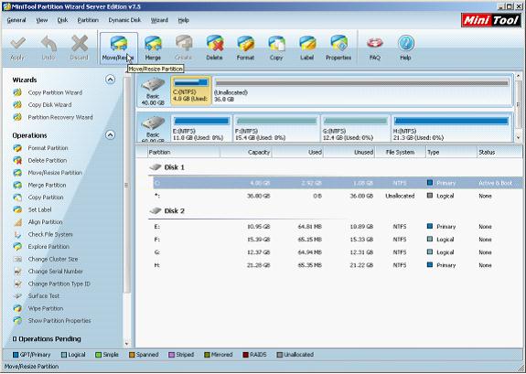Launch Partition Recovery Wizard
Screen dimensions: 526x374
pos(60,117)
